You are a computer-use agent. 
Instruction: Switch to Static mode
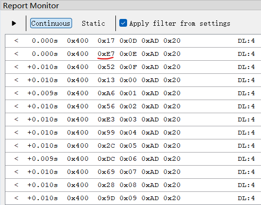click(93, 23)
